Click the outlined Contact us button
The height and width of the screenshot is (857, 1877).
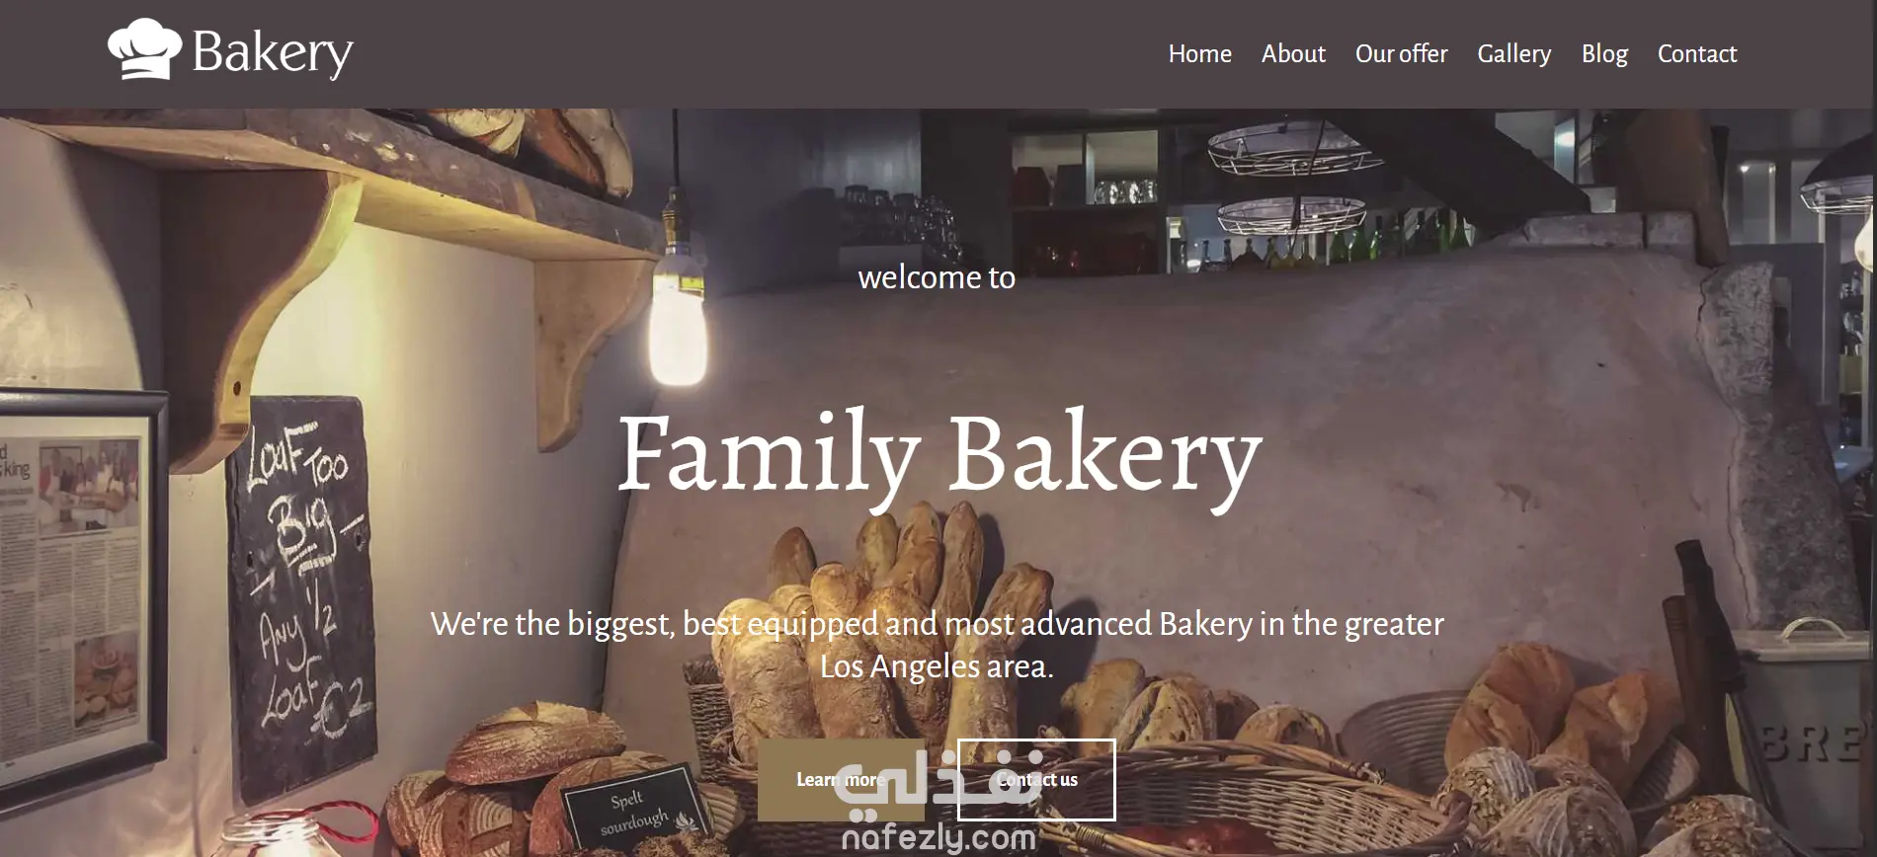point(1036,780)
